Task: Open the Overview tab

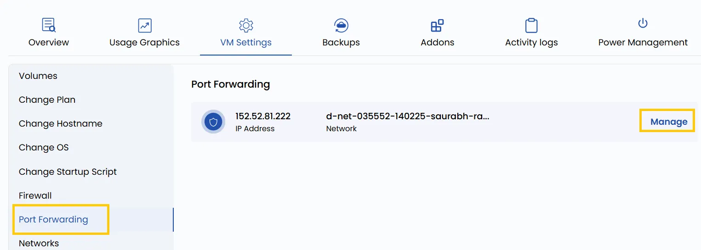Action: [x=49, y=42]
